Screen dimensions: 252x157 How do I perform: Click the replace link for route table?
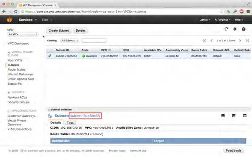(x=97, y=134)
